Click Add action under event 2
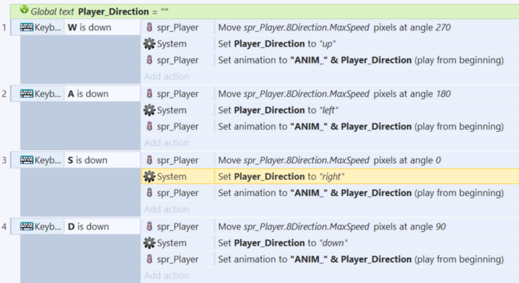The image size is (519, 283). pyautogui.click(x=166, y=143)
